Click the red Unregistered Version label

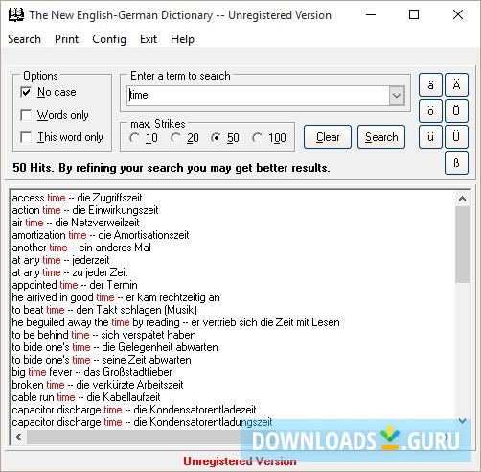coord(240,461)
